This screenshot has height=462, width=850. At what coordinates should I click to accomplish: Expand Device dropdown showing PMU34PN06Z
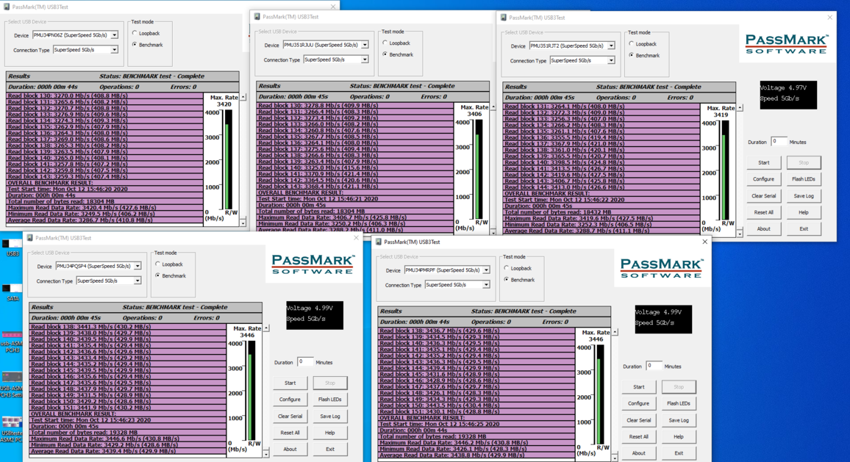coord(115,35)
